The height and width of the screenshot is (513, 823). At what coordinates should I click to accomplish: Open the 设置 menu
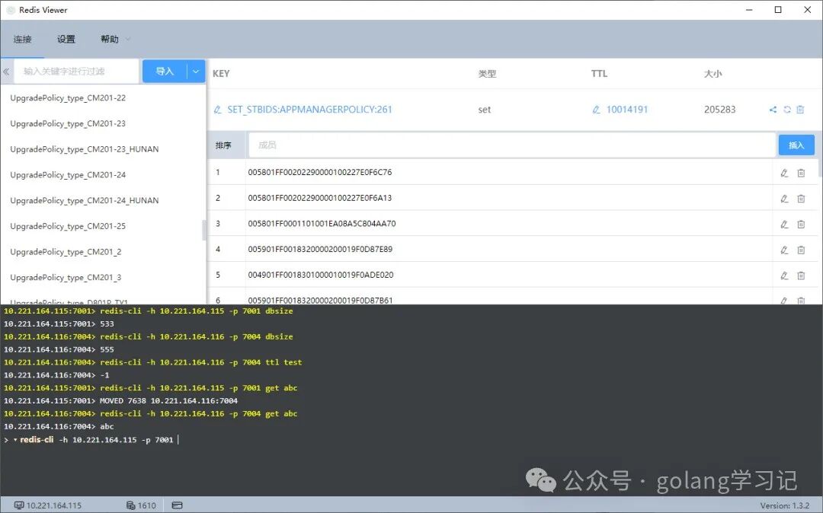point(66,40)
